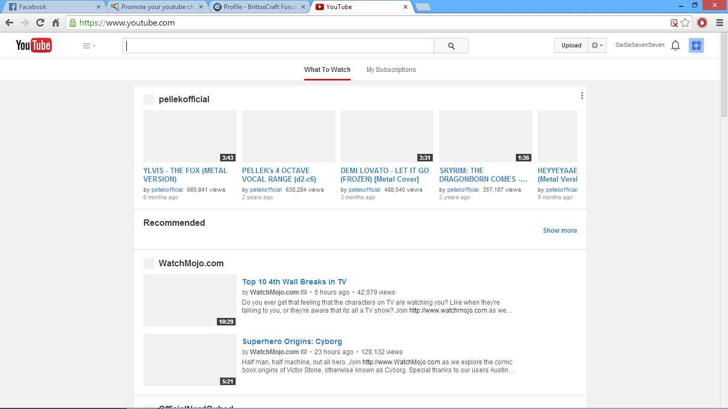Click browser home button

click(55, 23)
